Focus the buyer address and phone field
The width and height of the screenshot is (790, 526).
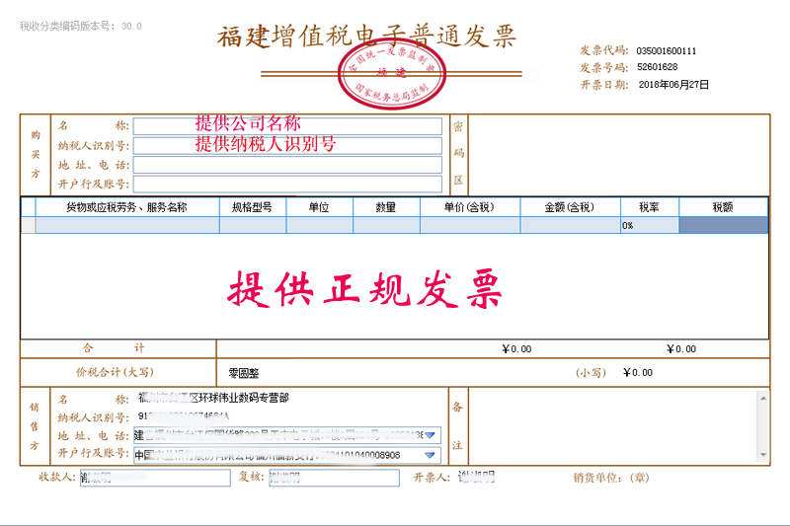click(x=287, y=165)
